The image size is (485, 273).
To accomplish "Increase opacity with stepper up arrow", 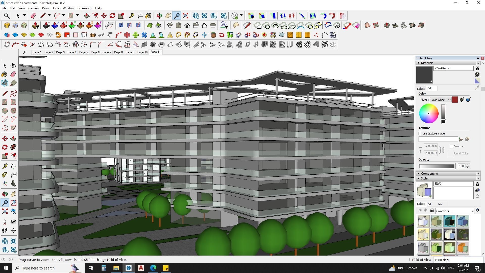I will (x=468, y=165).
